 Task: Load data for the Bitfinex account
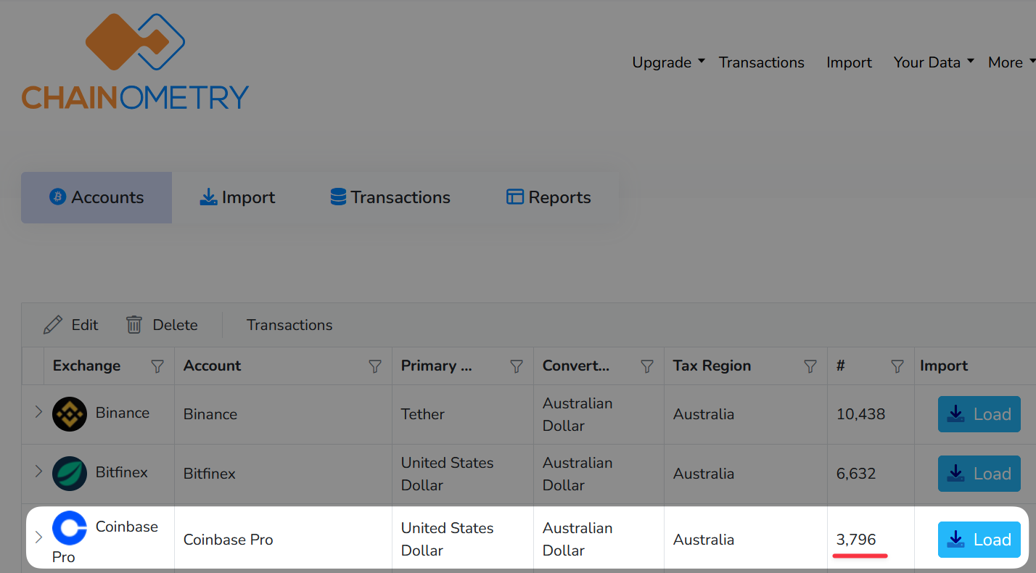tap(979, 474)
